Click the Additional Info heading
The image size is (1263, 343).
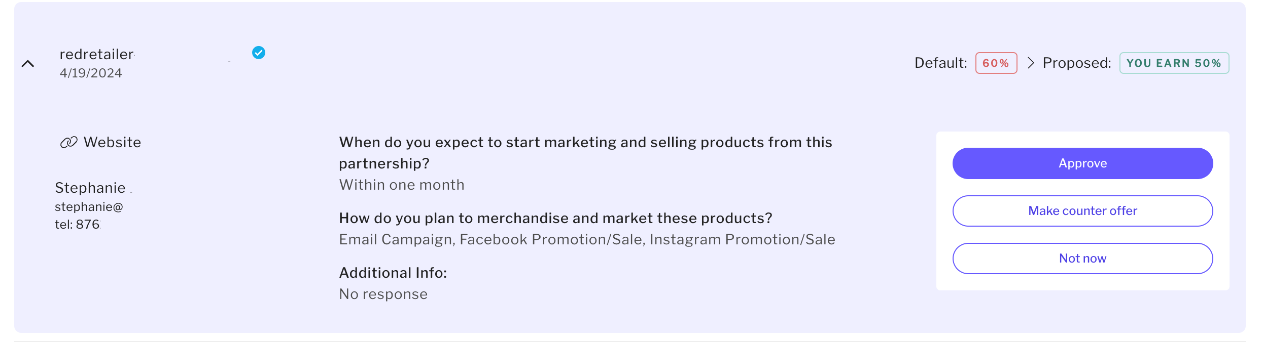(393, 273)
